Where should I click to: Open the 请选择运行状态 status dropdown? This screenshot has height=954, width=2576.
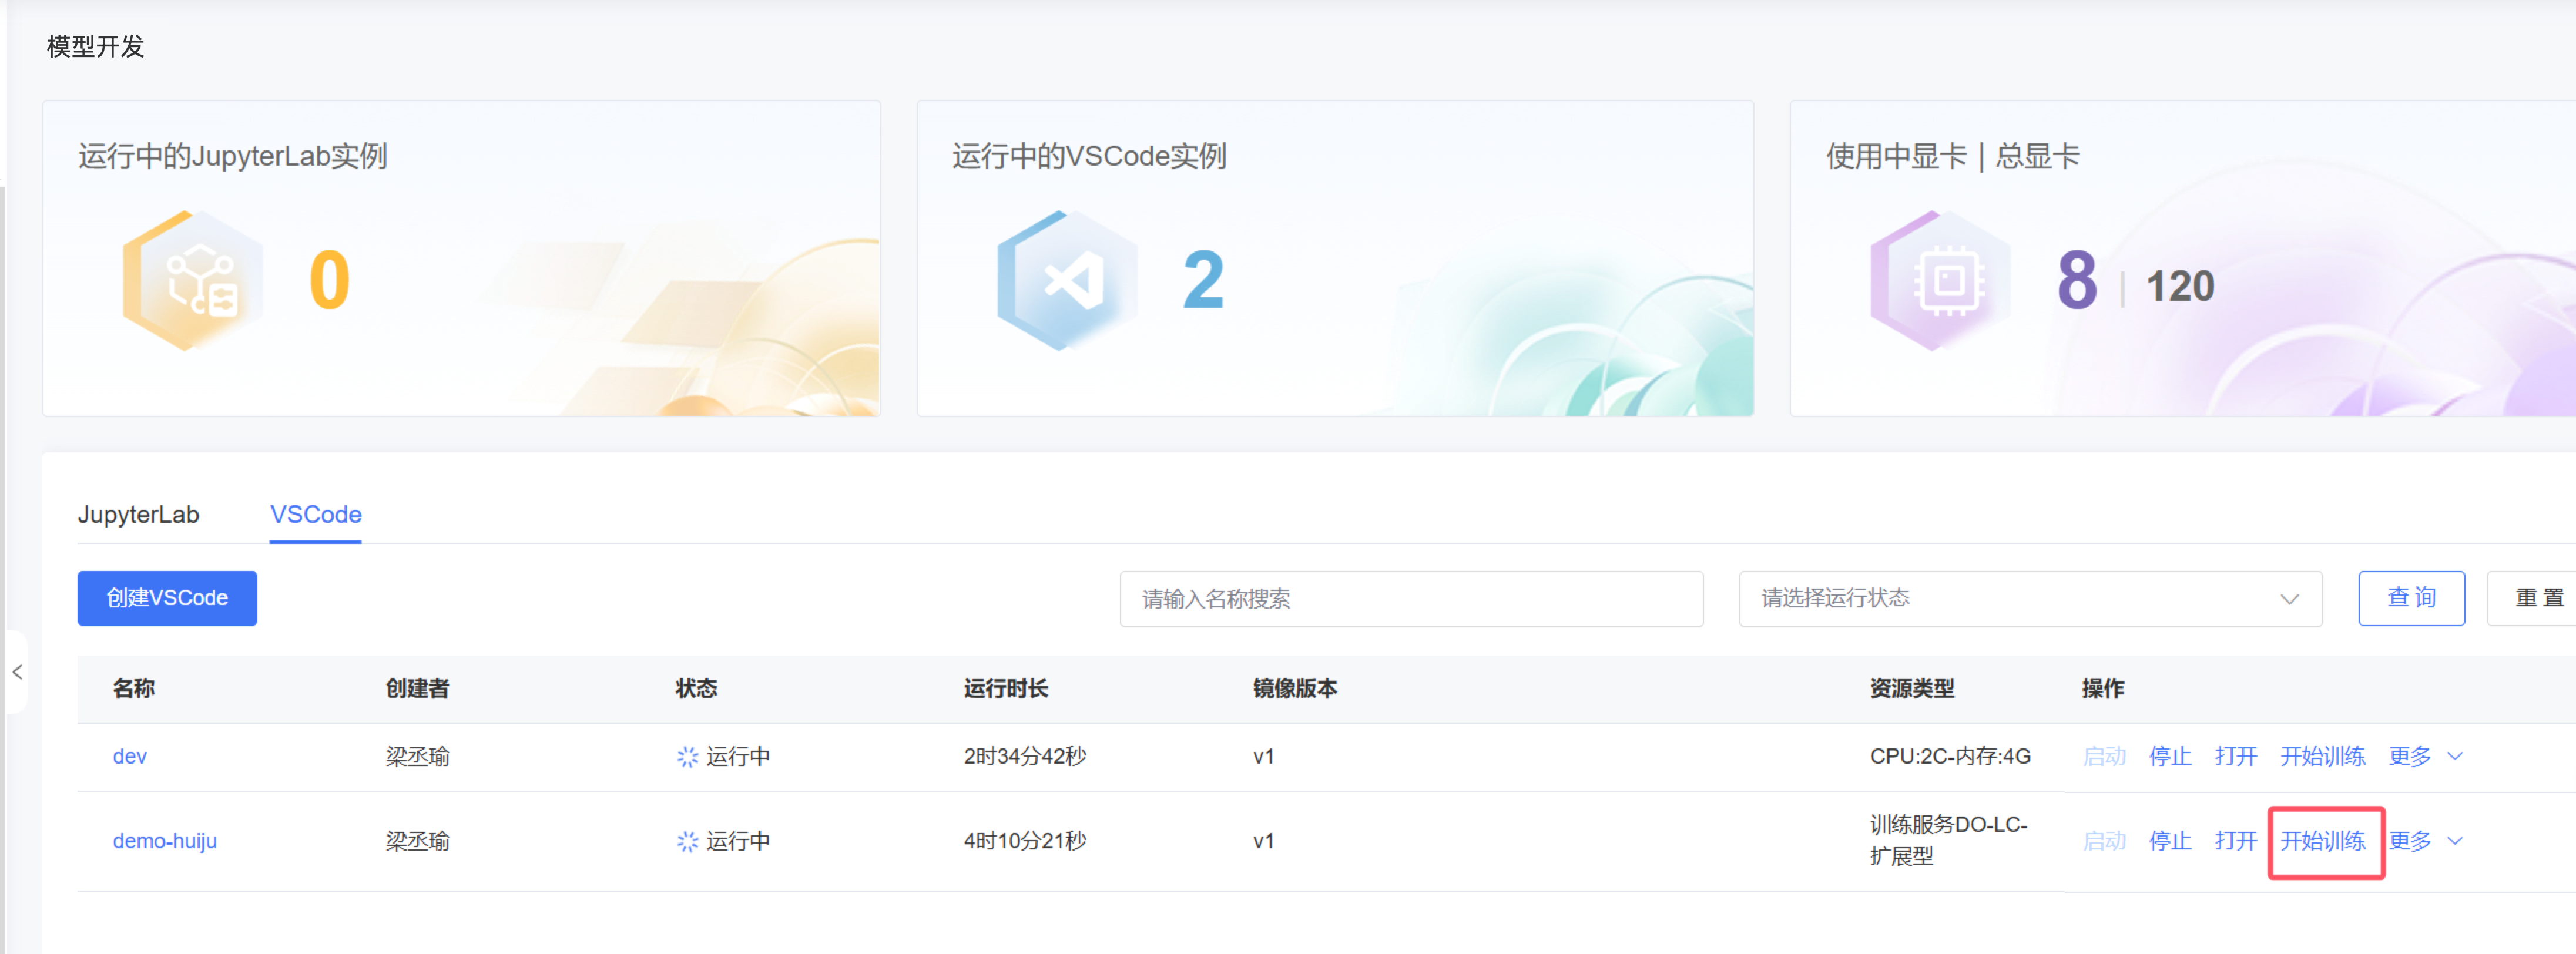pos(2029,599)
